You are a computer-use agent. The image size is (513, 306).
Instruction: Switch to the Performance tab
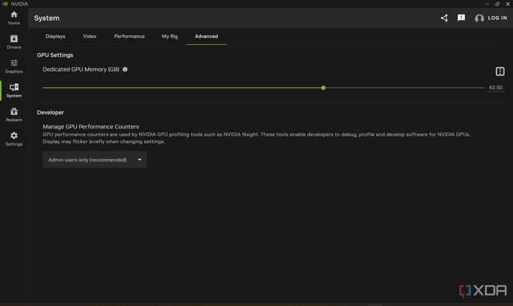[129, 36]
